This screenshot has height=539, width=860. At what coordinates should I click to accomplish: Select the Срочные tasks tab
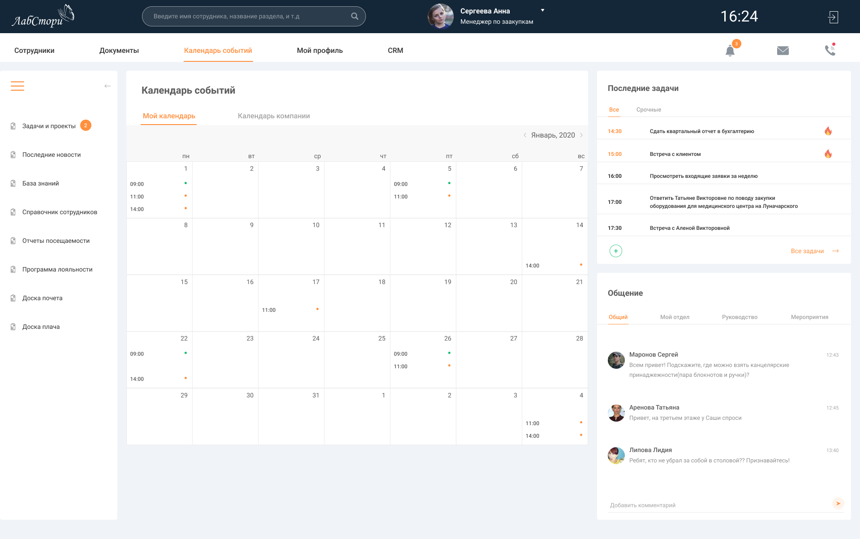pyautogui.click(x=649, y=110)
